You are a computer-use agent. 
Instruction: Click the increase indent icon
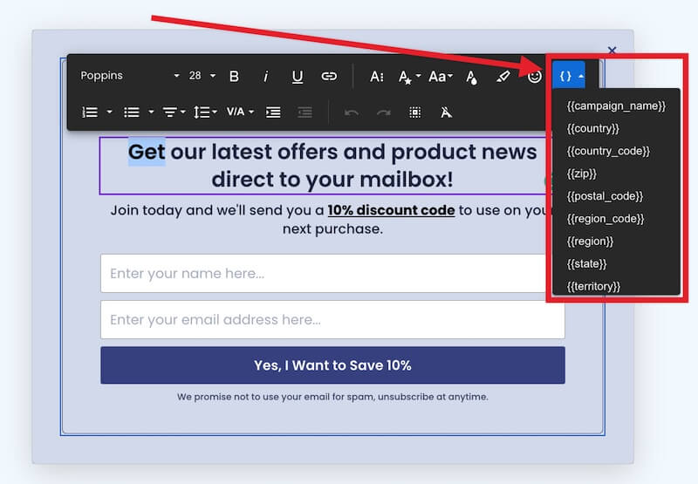[273, 112]
